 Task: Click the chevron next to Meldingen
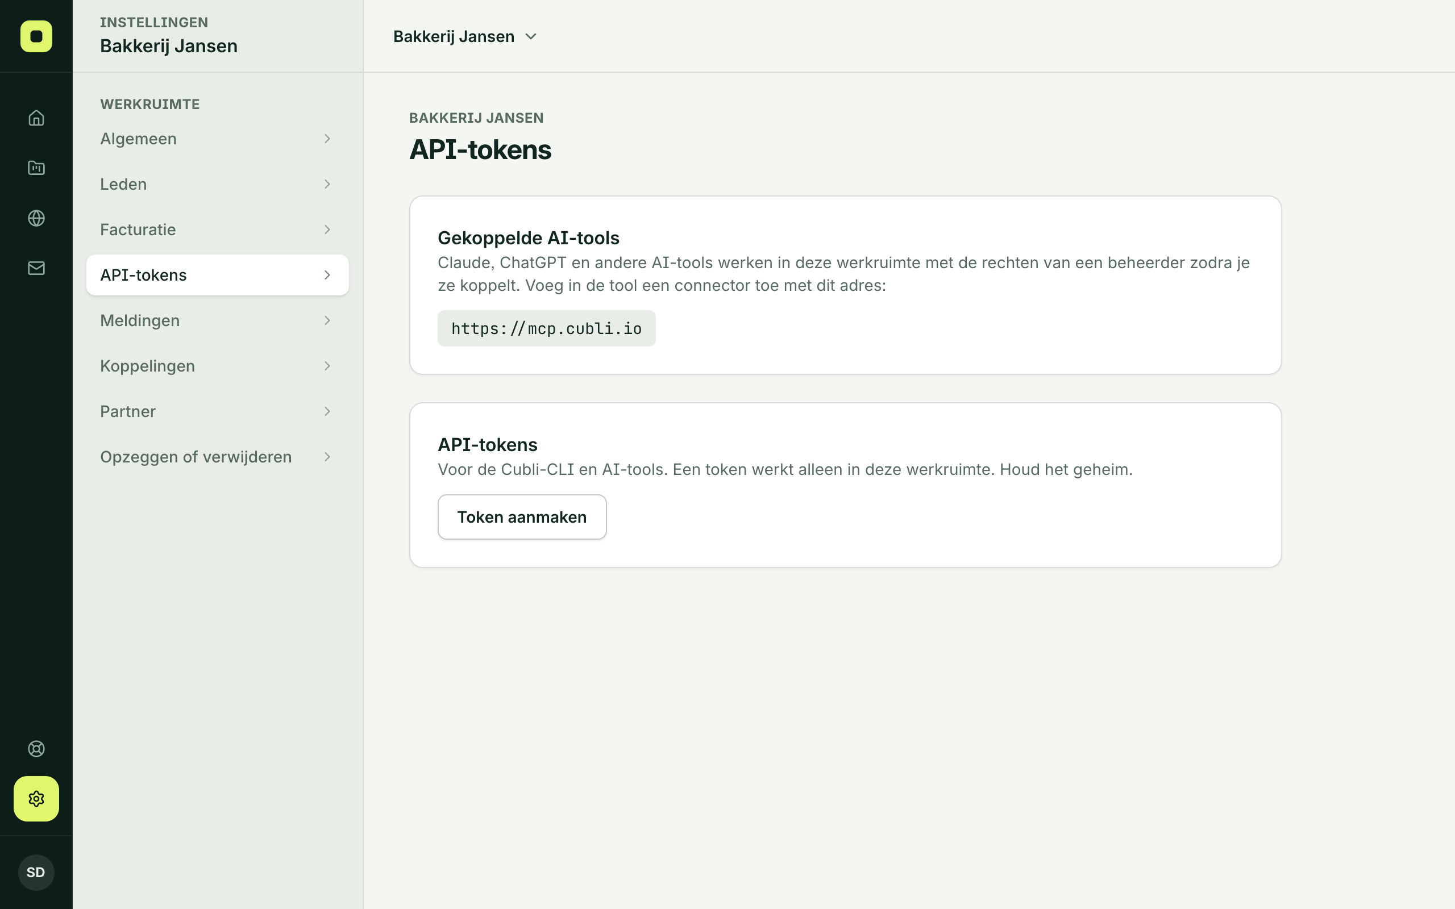tap(327, 320)
